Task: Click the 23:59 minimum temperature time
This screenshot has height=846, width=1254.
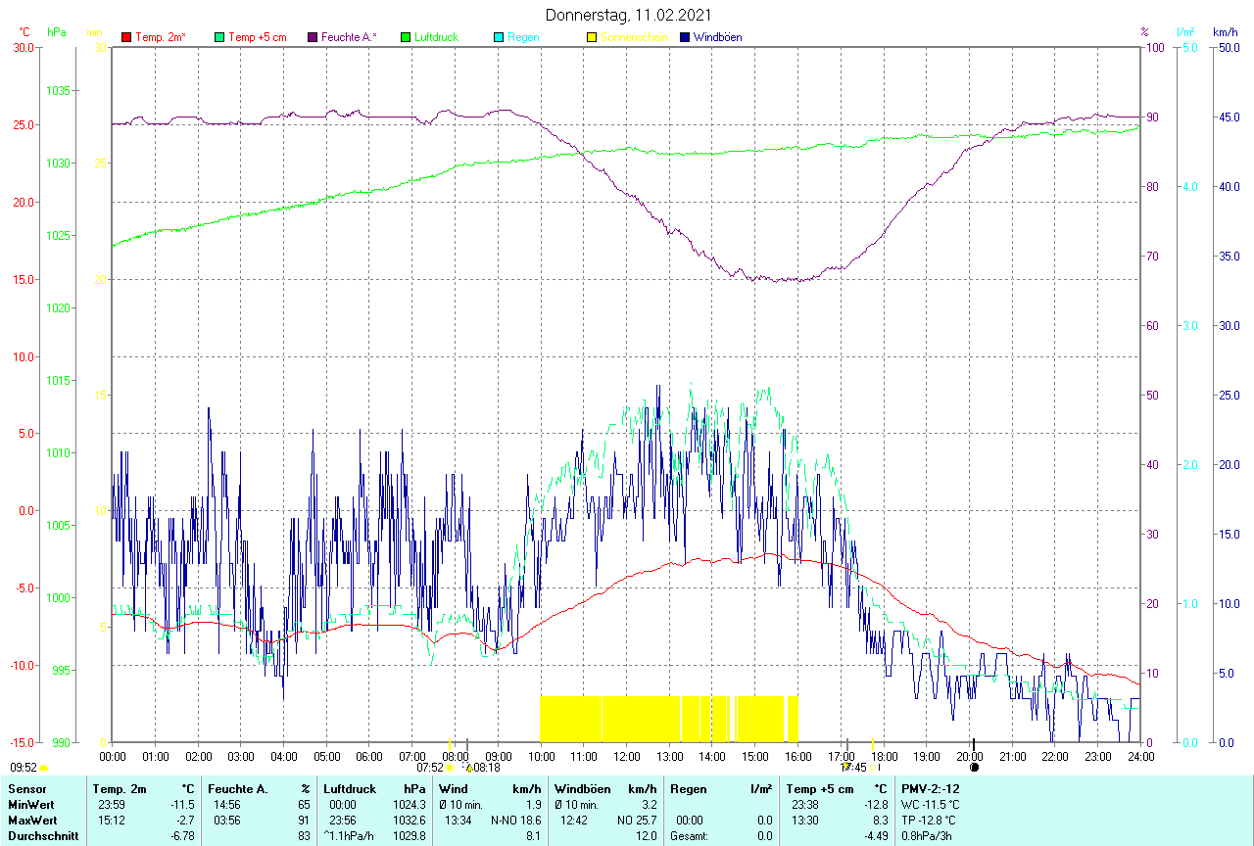Action: pyautogui.click(x=112, y=804)
